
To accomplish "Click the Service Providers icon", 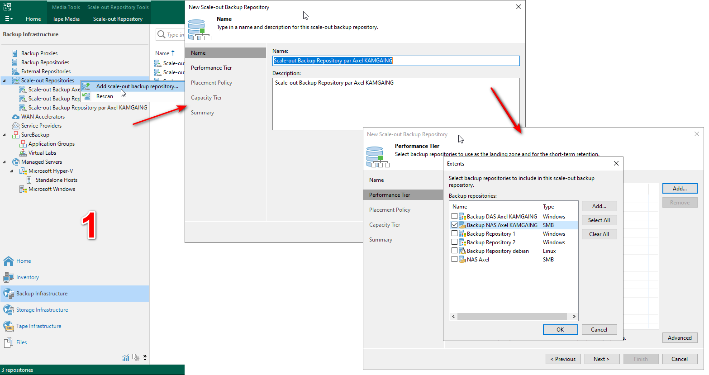I will pyautogui.click(x=15, y=126).
